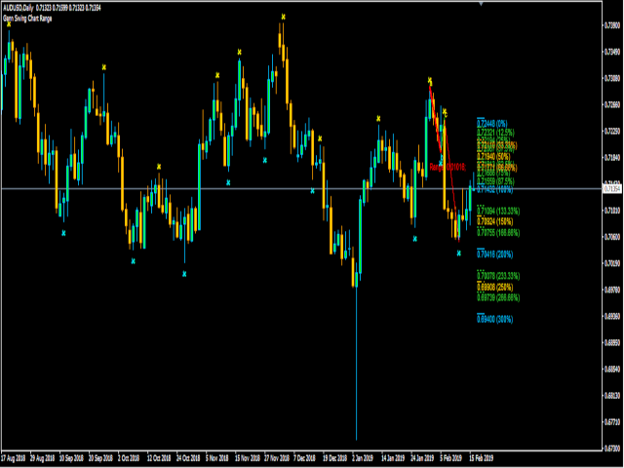Click the 15 Feb 2019 date label
Image resolution: width=624 pixels, height=468 pixels.
481,458
